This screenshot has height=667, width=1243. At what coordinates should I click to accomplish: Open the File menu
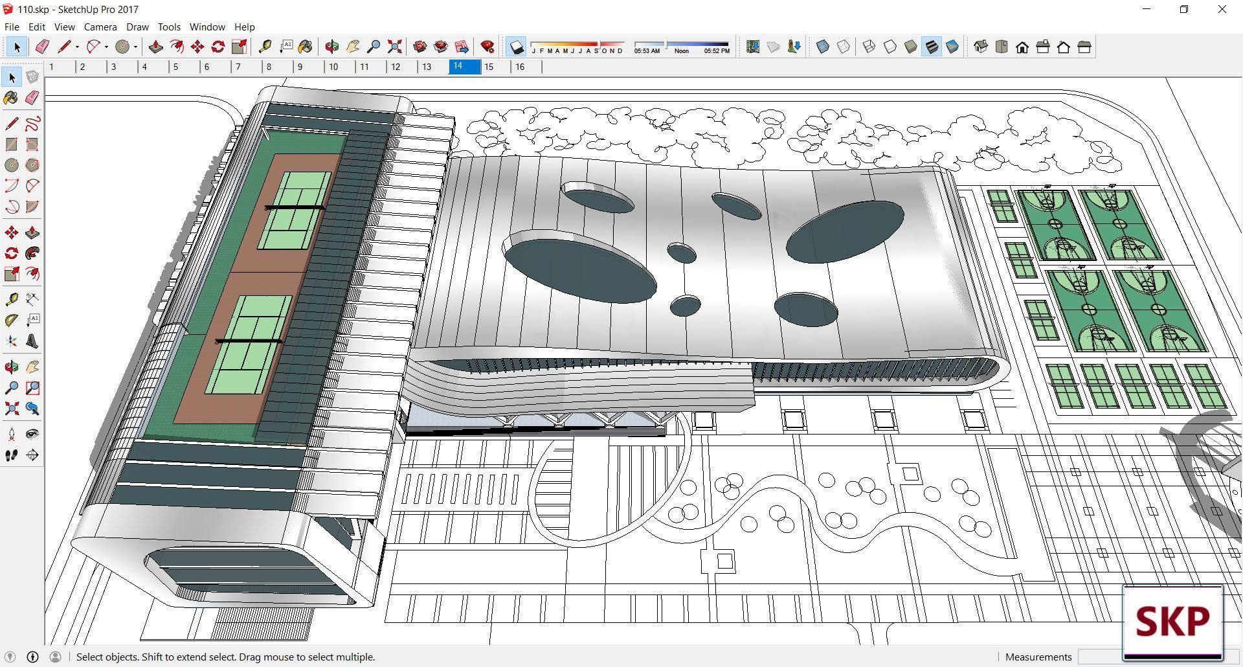click(x=12, y=27)
